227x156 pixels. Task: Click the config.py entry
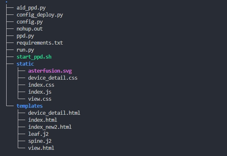[x=29, y=22]
